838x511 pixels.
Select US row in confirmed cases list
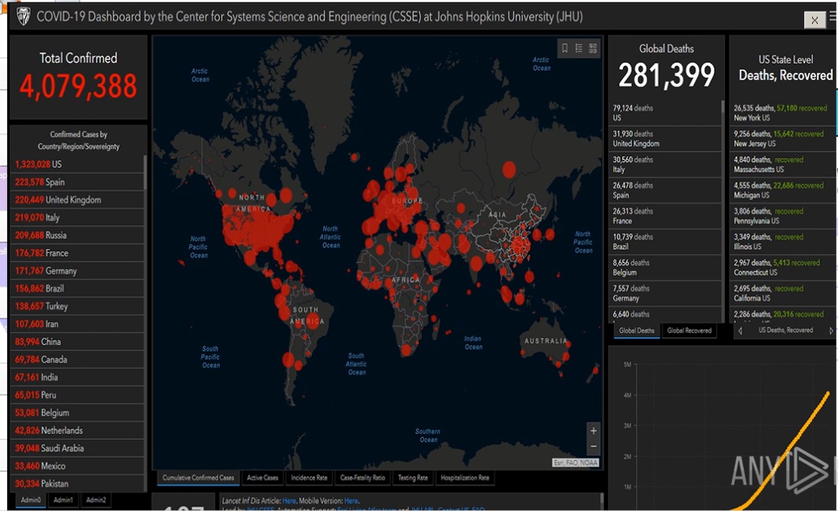pos(77,164)
